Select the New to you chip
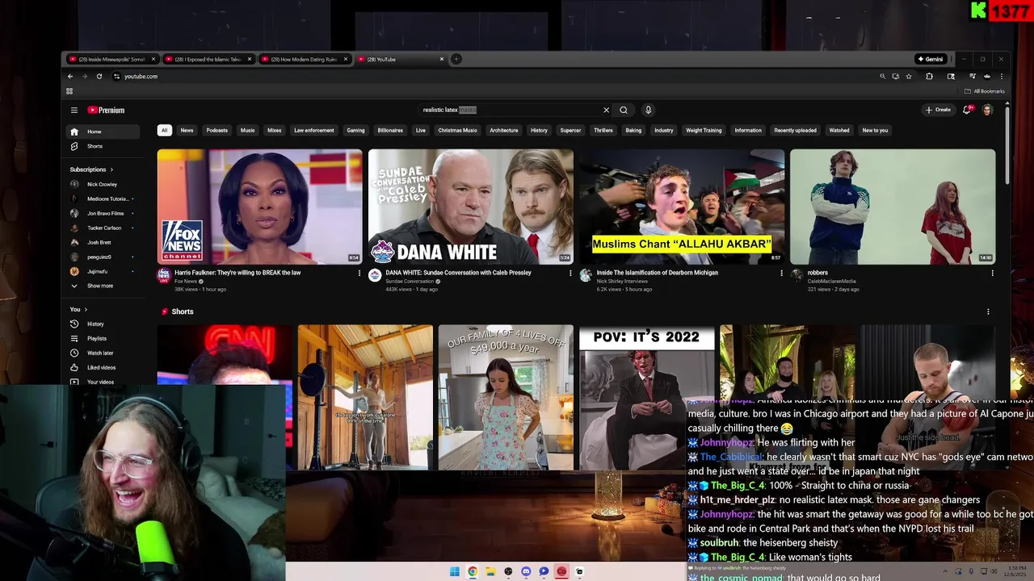The image size is (1034, 581). click(875, 130)
